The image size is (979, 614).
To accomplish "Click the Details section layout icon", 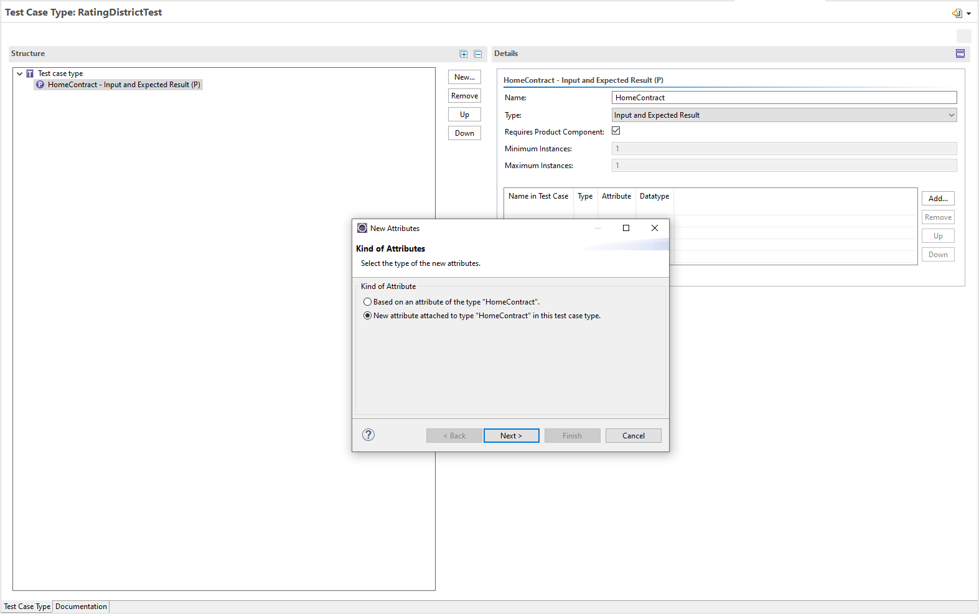I will tap(960, 54).
